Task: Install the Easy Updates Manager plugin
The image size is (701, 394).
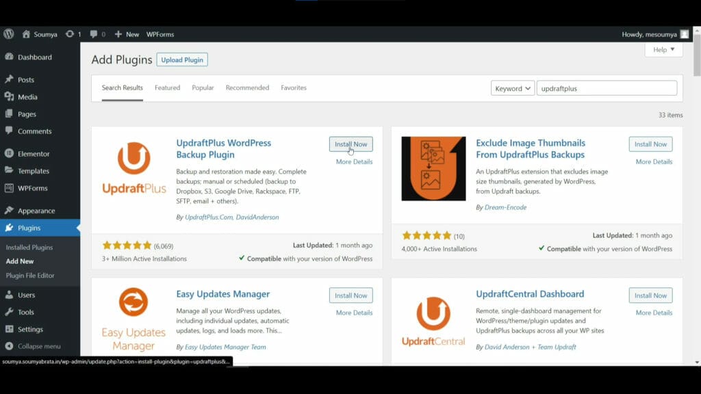Action: 351,295
